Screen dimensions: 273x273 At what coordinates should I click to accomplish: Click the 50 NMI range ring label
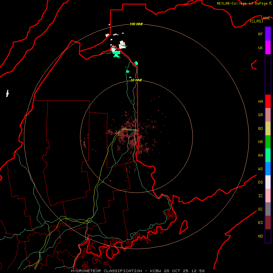click(136, 80)
